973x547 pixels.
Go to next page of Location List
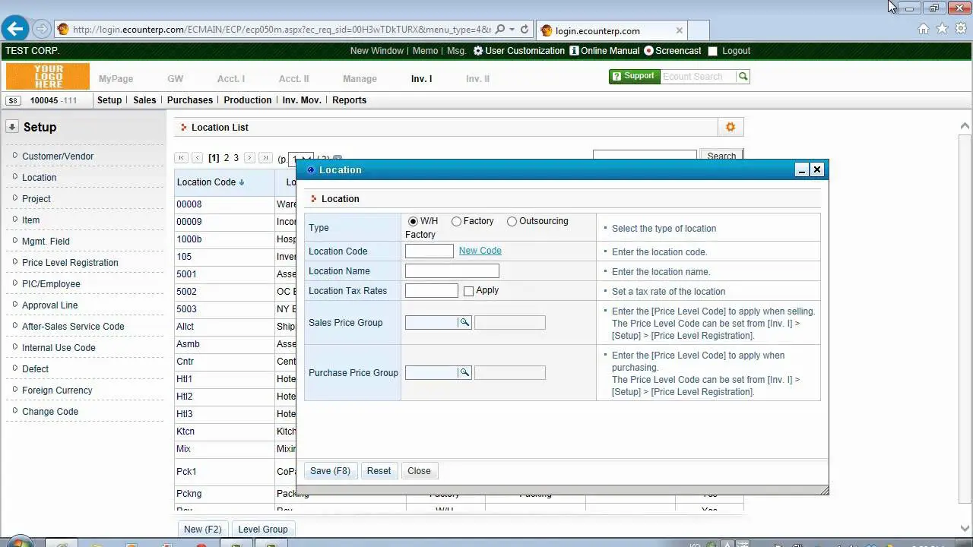coord(249,158)
